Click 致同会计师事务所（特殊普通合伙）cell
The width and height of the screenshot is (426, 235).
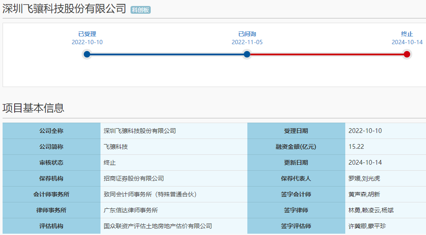174,194
